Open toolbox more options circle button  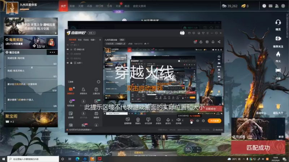tap(99, 82)
